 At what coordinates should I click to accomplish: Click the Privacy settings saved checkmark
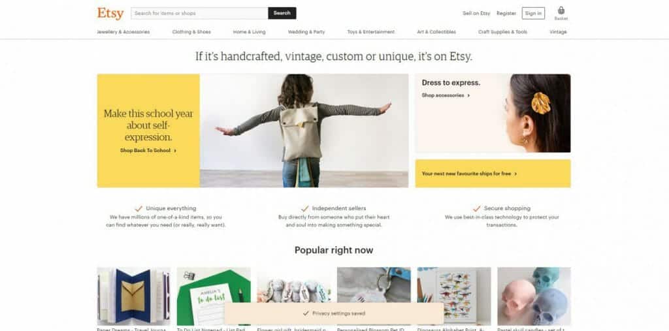306,313
